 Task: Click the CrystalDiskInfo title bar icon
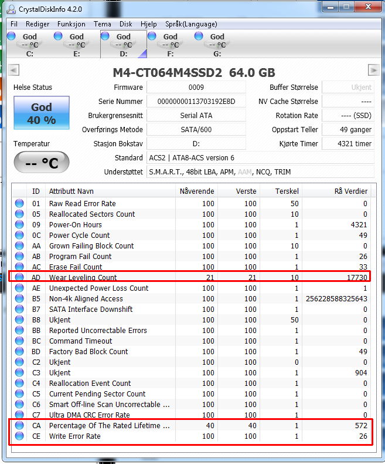tap(11, 9)
